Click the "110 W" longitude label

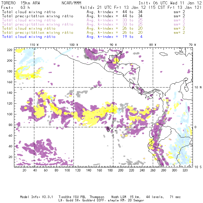point(34,45)
